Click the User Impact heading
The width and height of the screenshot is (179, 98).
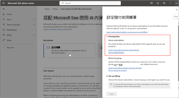(48, 71)
